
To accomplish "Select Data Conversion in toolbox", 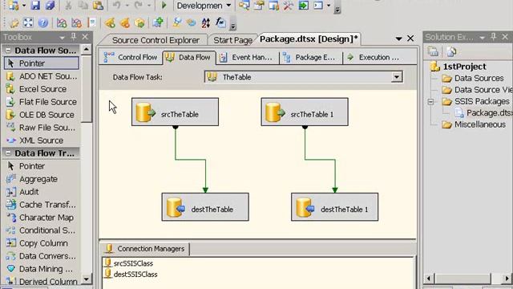I will coord(42,256).
